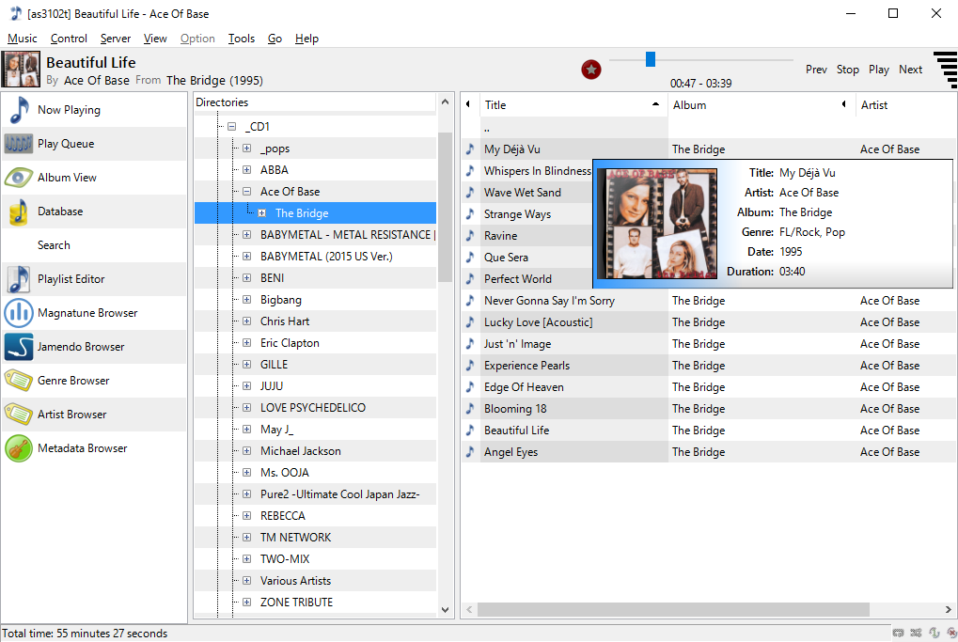This screenshot has height=642, width=958.
Task: Click note icon beside Ravine
Action: [470, 236]
